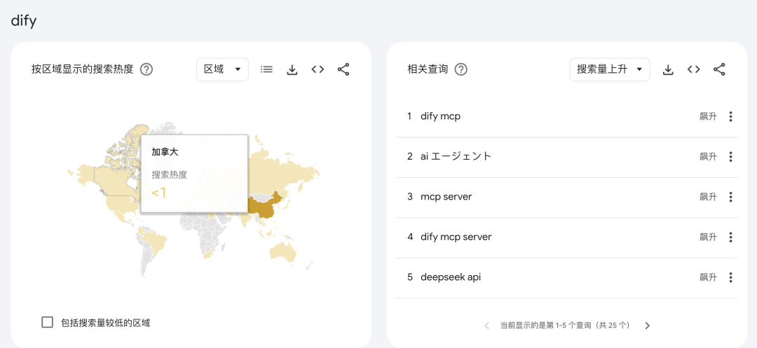Go to previous page of related queries

[487, 326]
